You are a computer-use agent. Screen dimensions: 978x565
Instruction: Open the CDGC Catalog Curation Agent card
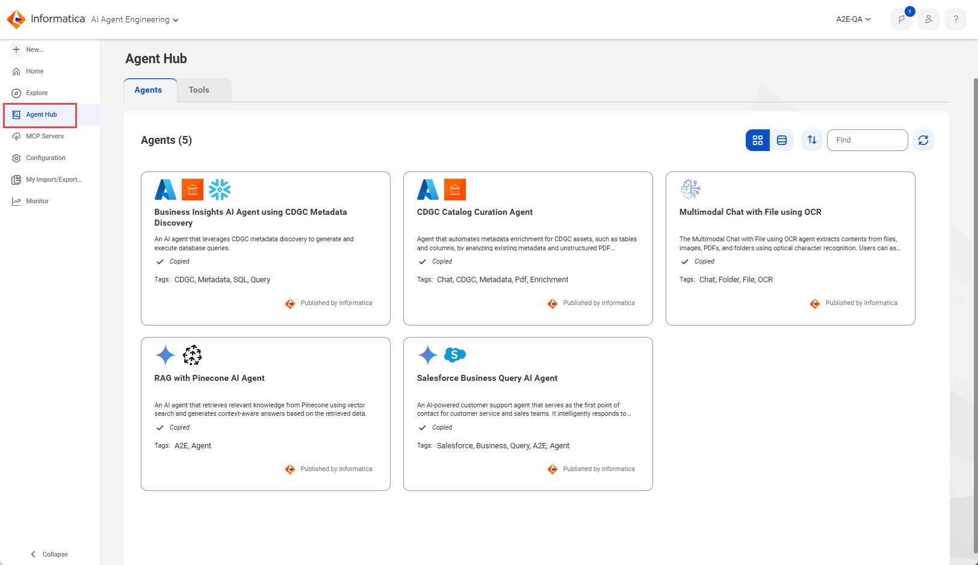(x=528, y=249)
